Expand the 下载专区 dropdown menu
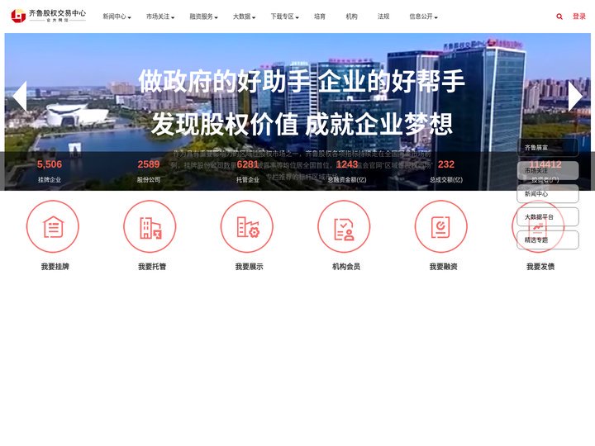 pos(284,17)
